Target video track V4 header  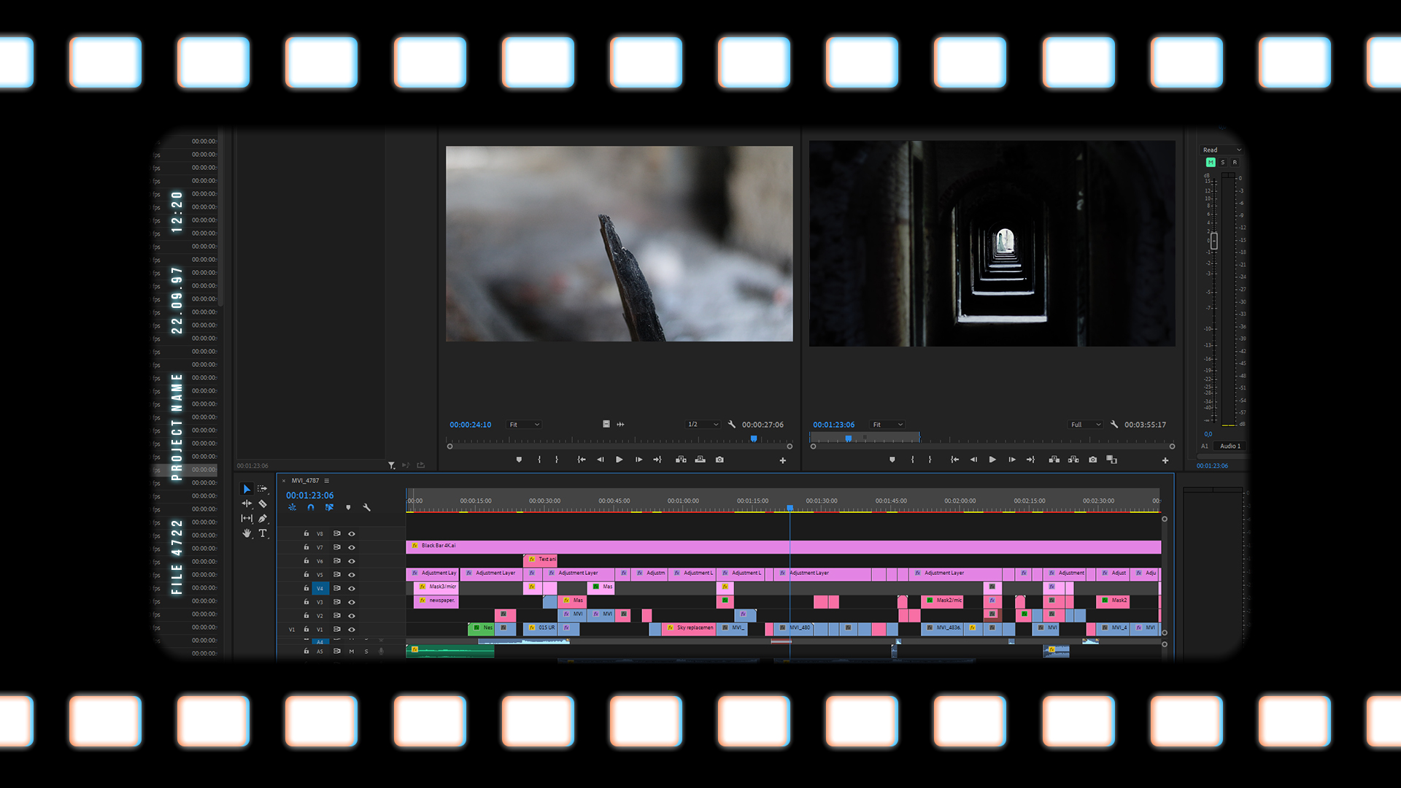(x=320, y=588)
